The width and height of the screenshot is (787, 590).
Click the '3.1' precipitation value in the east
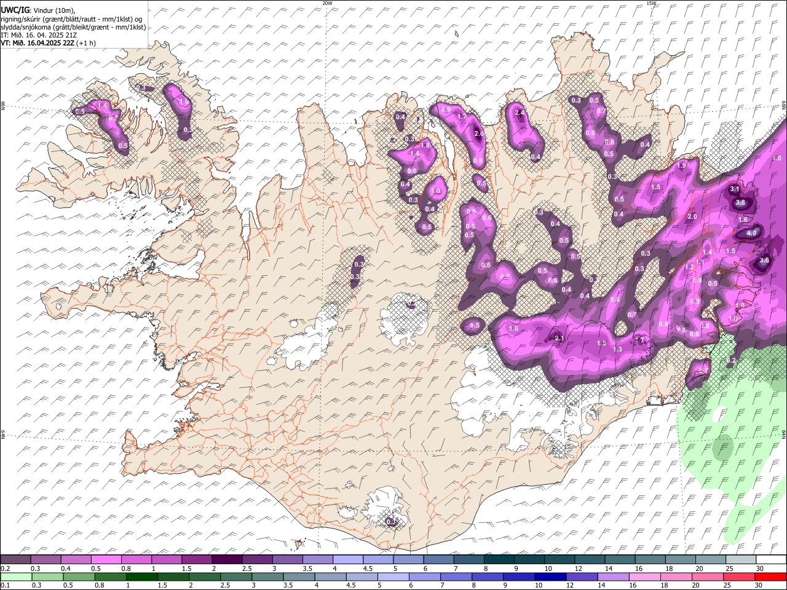click(x=734, y=189)
